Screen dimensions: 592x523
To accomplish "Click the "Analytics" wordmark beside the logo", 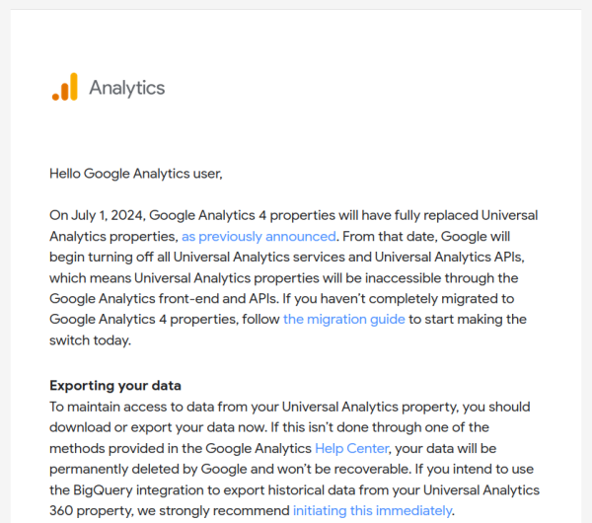I will 126,88.
